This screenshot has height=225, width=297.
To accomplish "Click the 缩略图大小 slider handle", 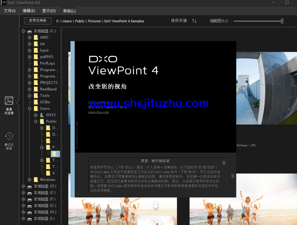I will click(x=282, y=21).
